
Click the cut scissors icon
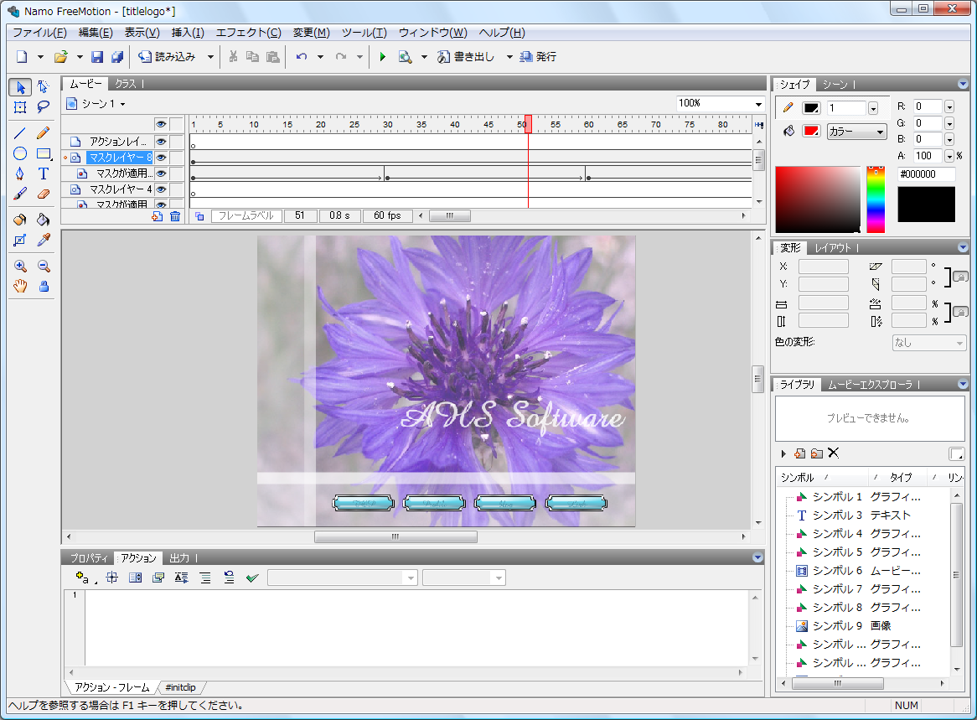point(233,57)
